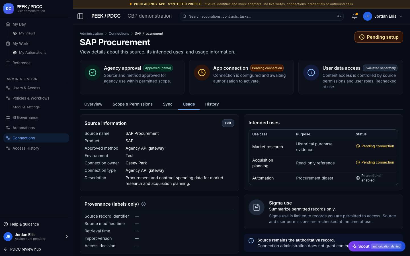Viewport: 410px width, 256px height.
Task: Open My Automations gear icon
Action: tap(15, 53)
